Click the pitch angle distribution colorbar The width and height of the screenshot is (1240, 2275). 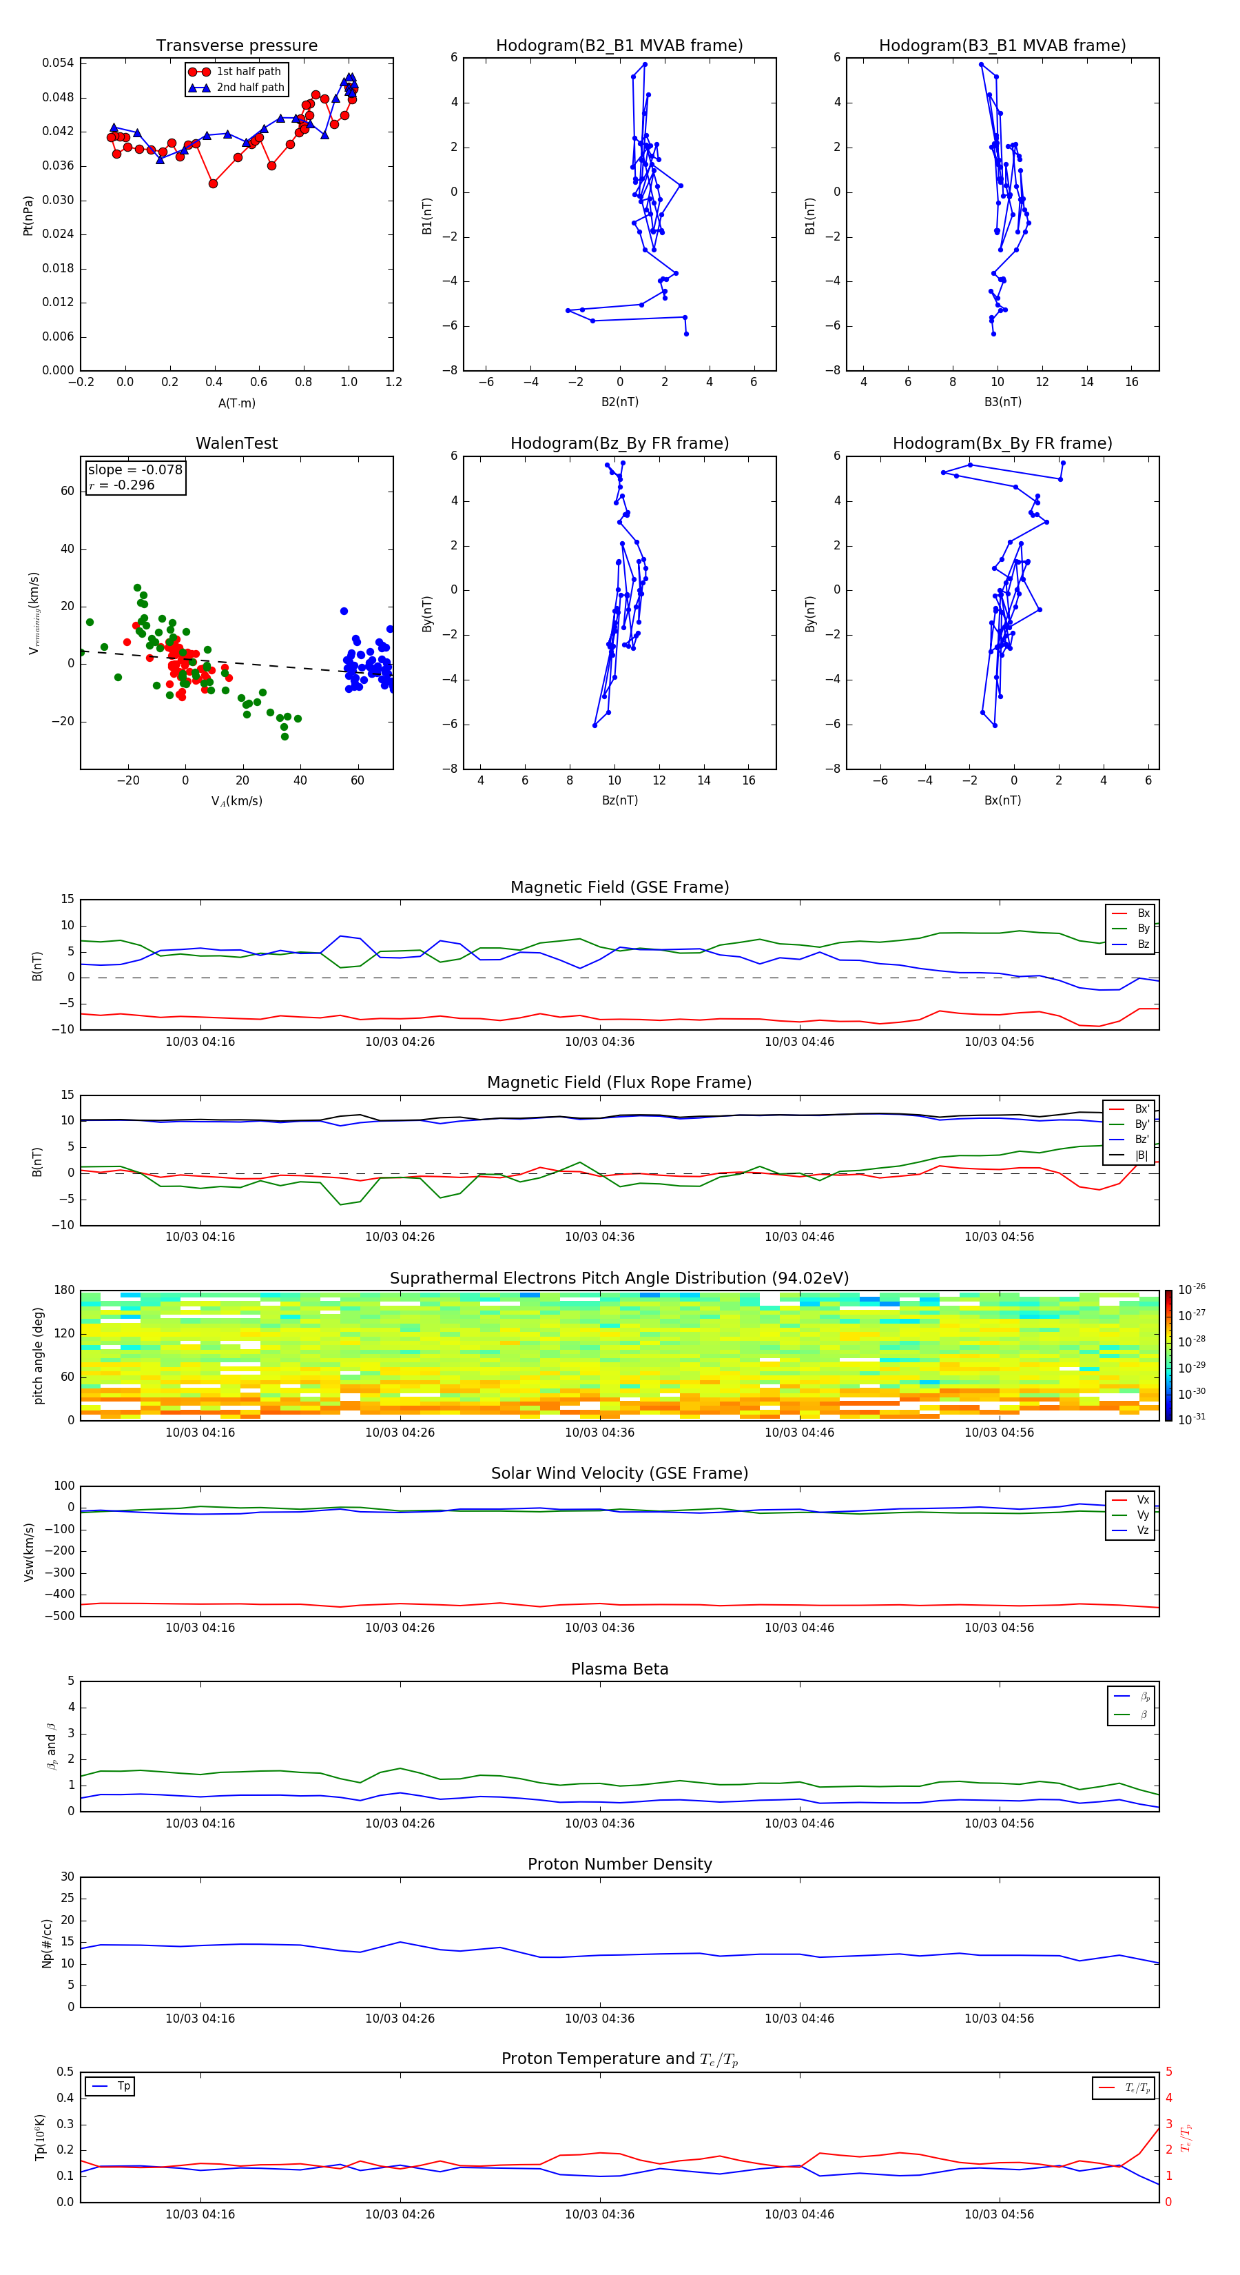[x=1168, y=1355]
